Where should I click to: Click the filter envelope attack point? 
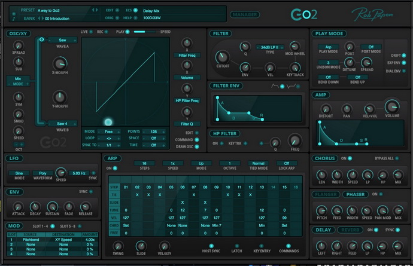coord(217,97)
